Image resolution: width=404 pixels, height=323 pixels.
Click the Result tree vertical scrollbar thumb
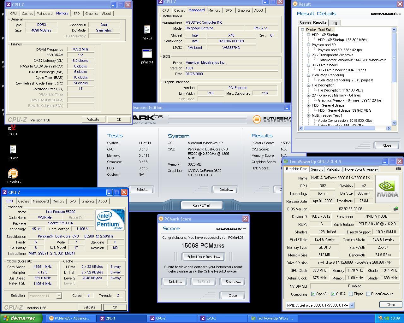point(394,58)
